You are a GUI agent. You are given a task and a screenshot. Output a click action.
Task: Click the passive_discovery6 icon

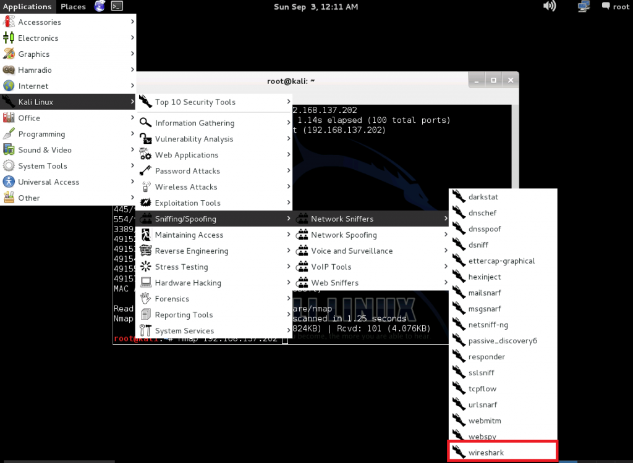pyautogui.click(x=459, y=341)
